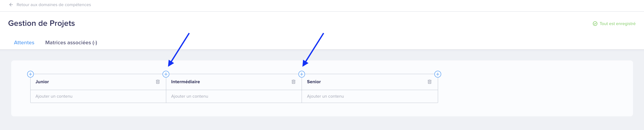Click the back arrow icon at top
The width and height of the screenshot is (644, 130).
click(11, 5)
